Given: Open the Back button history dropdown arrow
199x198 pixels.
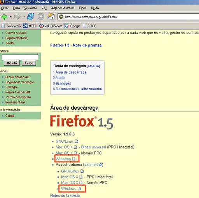Looking at the screenshot, I should pyautogui.click(x=10, y=17).
